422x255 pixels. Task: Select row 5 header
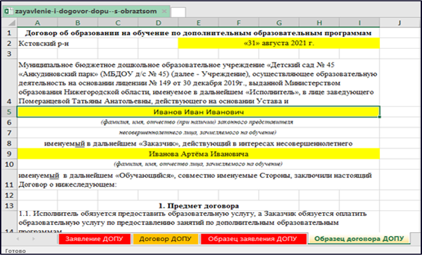tap(9, 112)
